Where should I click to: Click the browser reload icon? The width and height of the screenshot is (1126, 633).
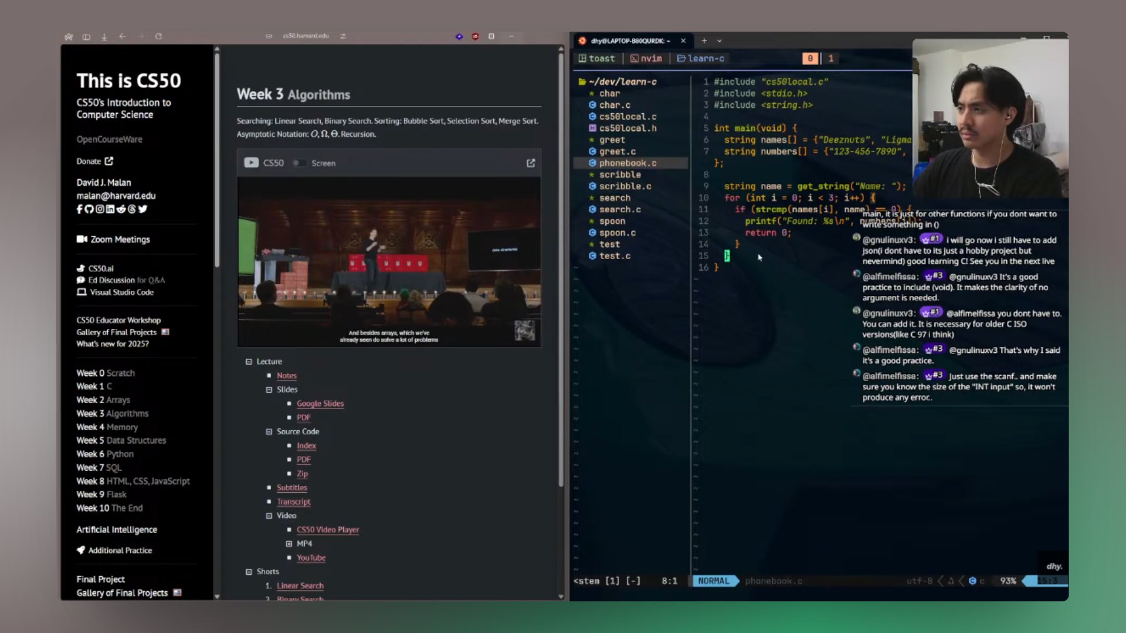[x=158, y=36]
